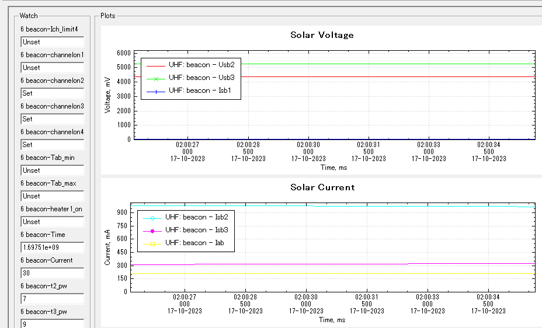Click the beacon-channelon4 Set field

[52, 145]
